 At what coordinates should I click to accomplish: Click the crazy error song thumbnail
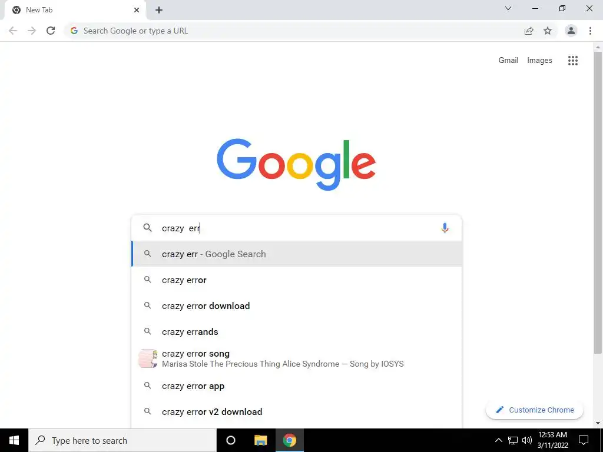tap(148, 358)
